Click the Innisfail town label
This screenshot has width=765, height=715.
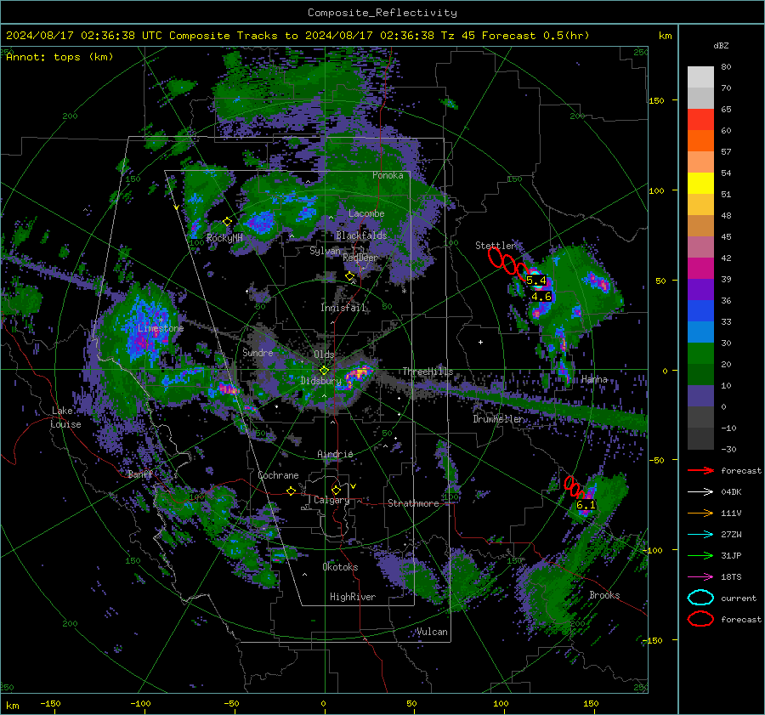point(343,308)
